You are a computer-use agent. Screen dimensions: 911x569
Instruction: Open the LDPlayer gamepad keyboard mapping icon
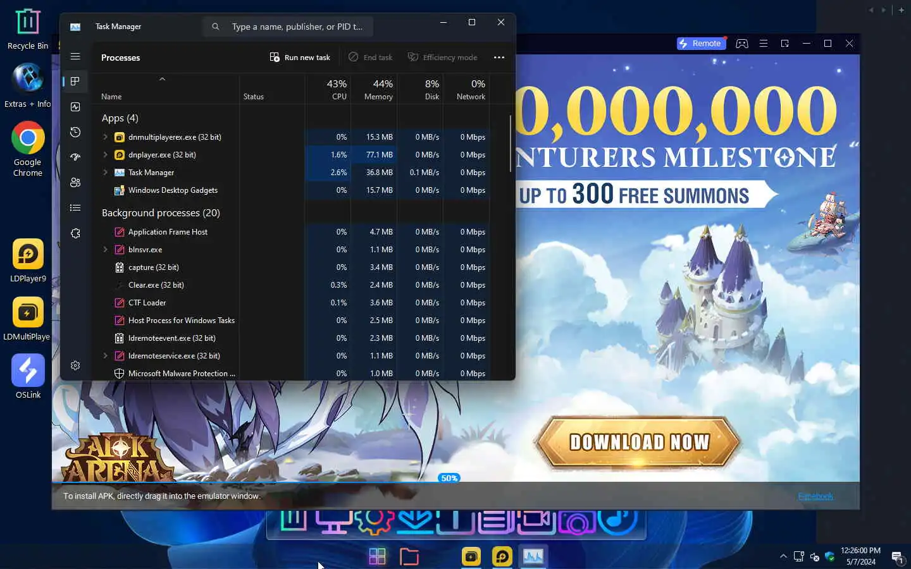pos(742,44)
